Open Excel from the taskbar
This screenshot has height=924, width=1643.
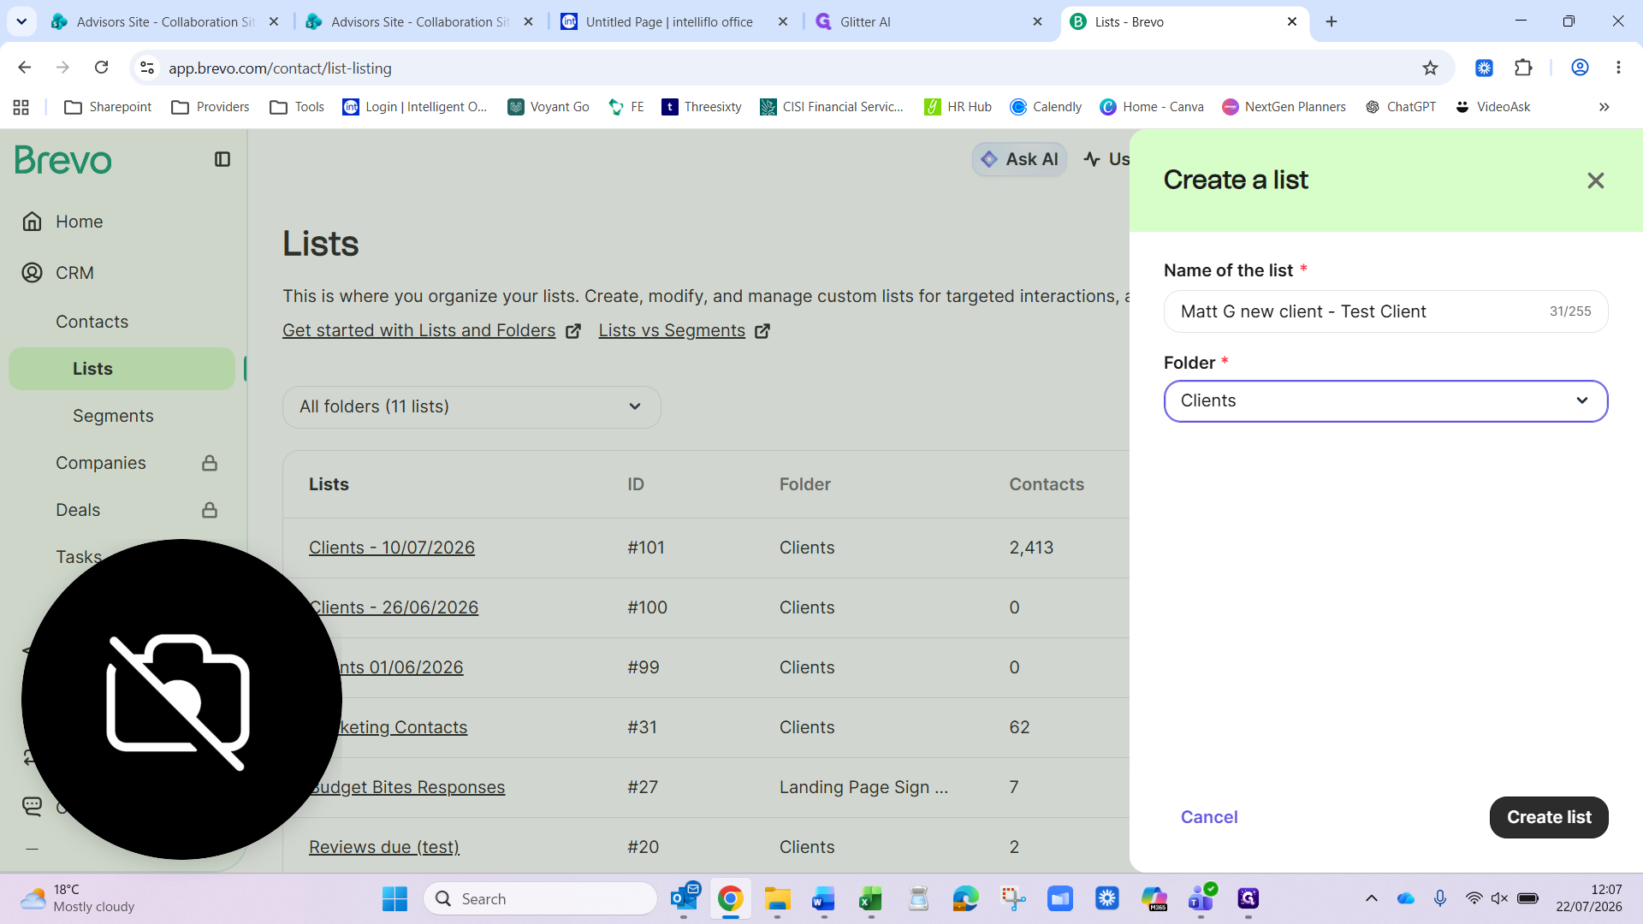tap(870, 898)
